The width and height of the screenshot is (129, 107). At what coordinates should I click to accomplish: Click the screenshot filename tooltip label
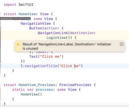tap(15, 19)
